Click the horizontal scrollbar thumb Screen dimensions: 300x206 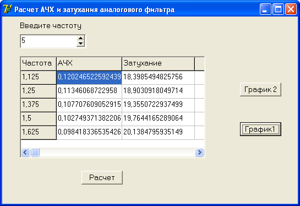click(35, 153)
